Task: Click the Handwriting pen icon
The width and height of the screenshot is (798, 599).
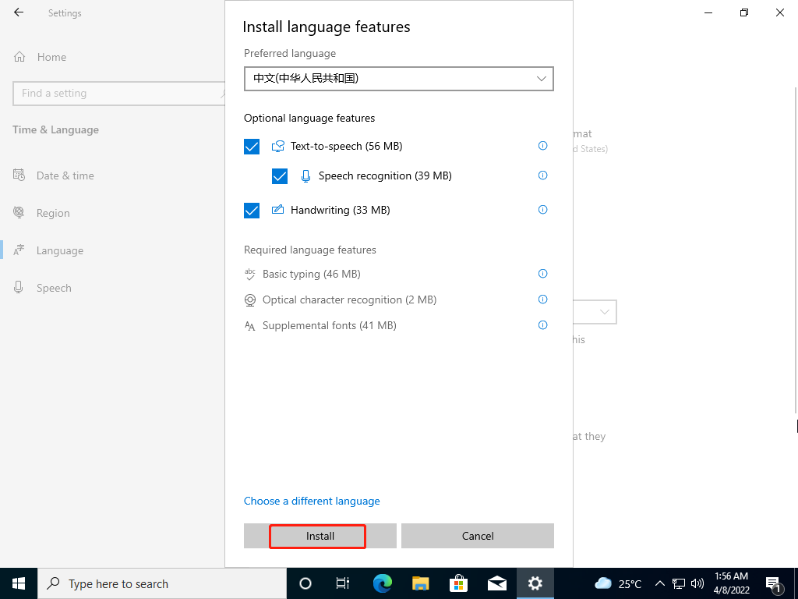Action: 278,210
